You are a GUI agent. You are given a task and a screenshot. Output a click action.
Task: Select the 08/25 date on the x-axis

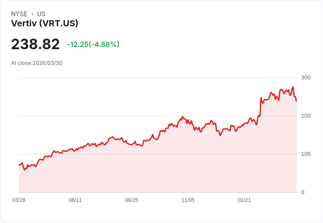tap(132, 200)
